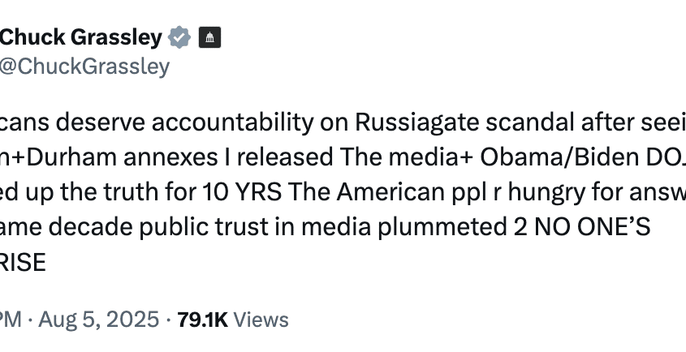The width and height of the screenshot is (686, 352).
Task: Open the Chuck Grassley display name
Action: 81,37
